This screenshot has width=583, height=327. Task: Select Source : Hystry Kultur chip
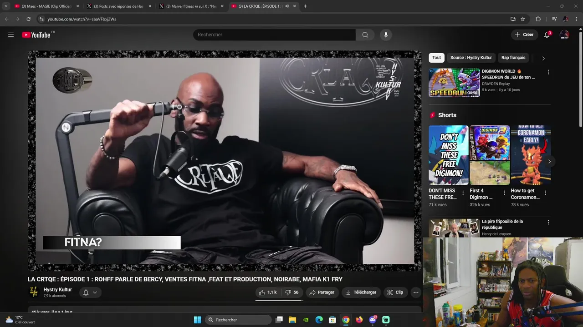(471, 58)
